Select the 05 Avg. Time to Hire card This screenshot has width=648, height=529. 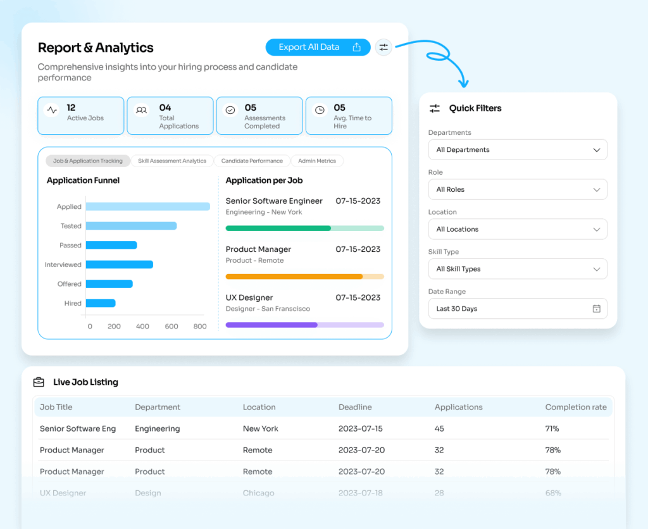tap(349, 116)
